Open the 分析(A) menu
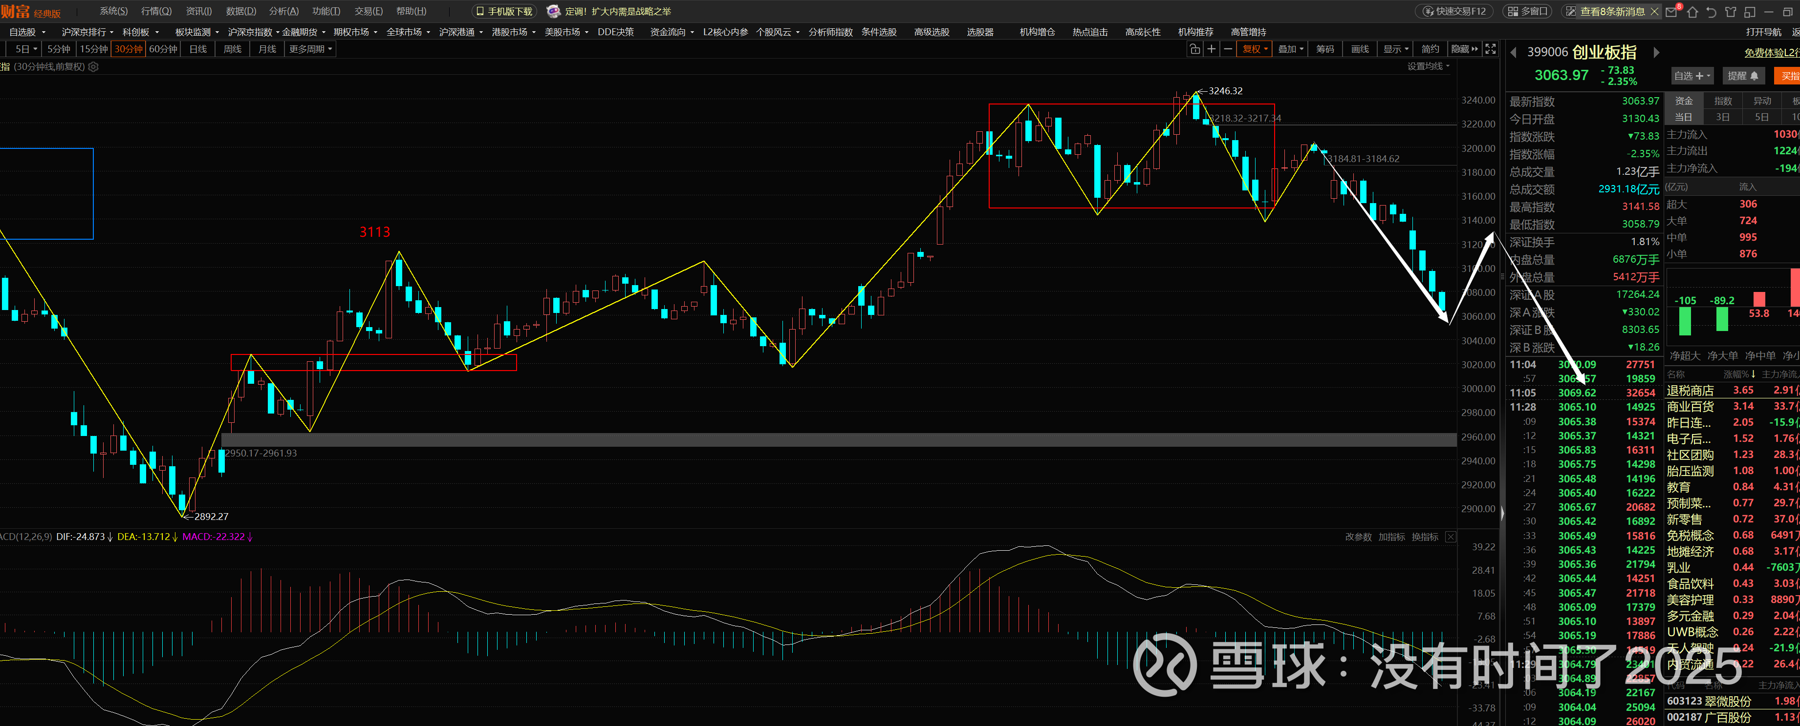Viewport: 1800px width, 726px height. point(283,11)
